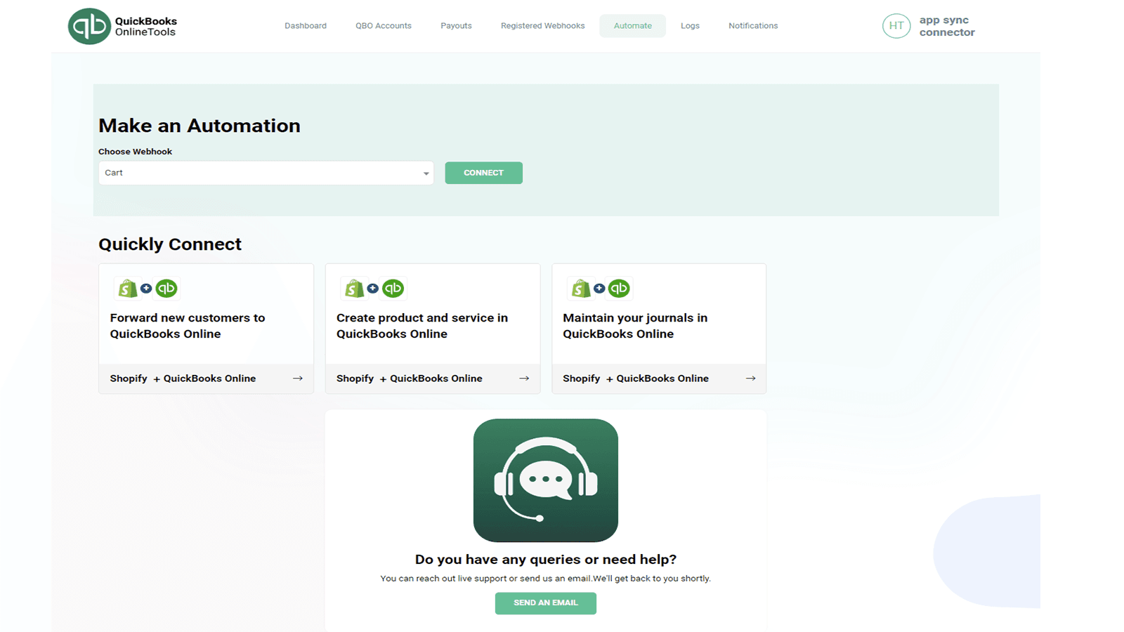Click the plus icon between Shopify and QuickBooks logos
Viewport: 1124px width, 632px height.
click(x=145, y=288)
